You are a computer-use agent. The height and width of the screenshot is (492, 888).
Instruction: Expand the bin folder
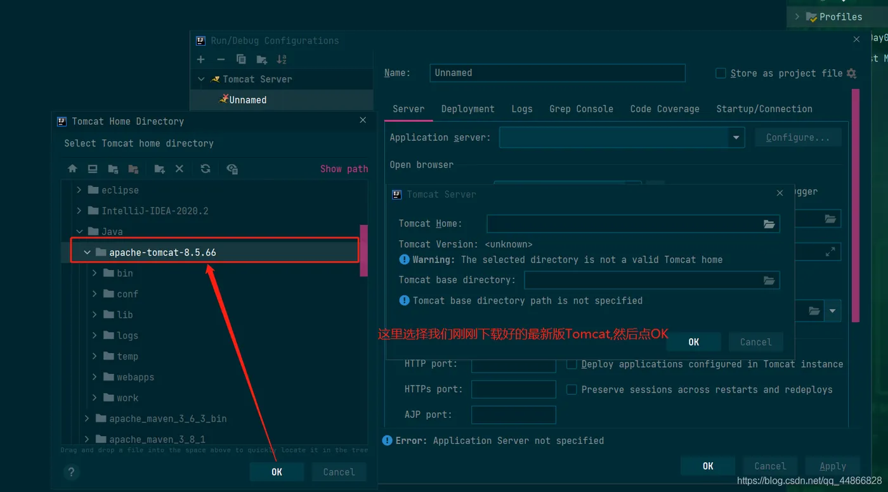click(x=95, y=273)
